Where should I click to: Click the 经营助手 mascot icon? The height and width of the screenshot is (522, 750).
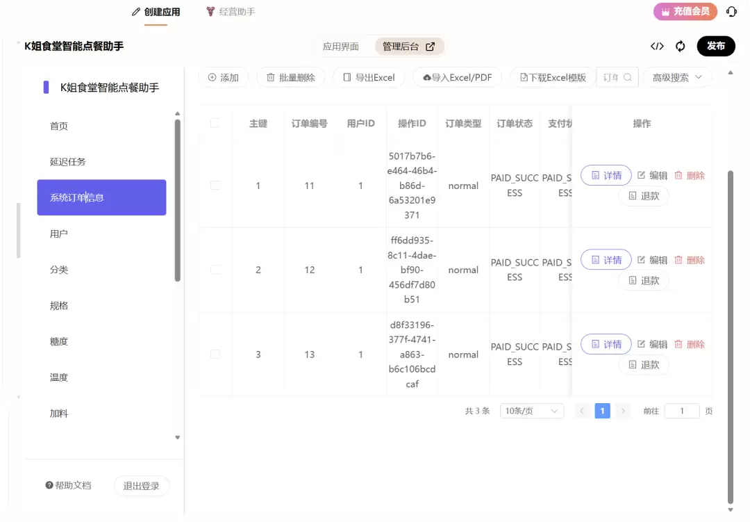click(x=210, y=12)
